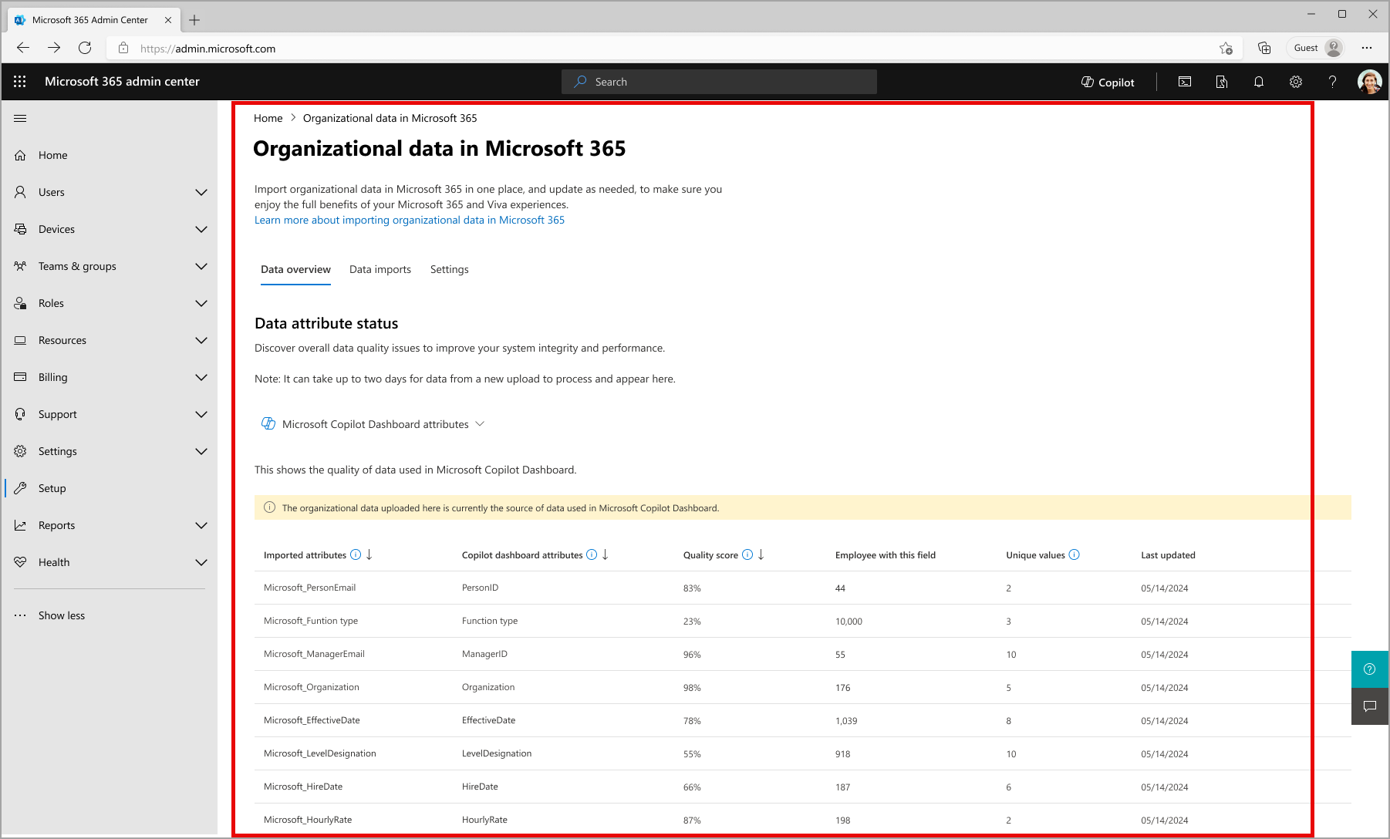Click the Microsoft_LevelDesignation attribute
Viewport: 1390px width, 839px height.
click(320, 753)
